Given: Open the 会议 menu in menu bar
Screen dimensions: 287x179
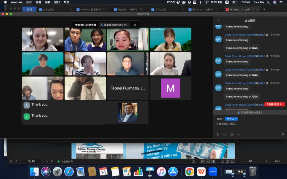Looking at the screenshot, I should click(x=29, y=2).
